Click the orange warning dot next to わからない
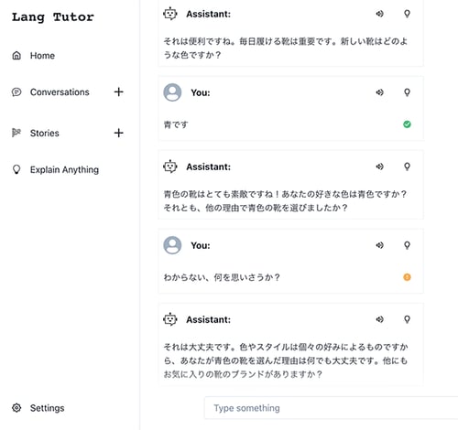The width and height of the screenshot is (458, 430). pos(407,277)
